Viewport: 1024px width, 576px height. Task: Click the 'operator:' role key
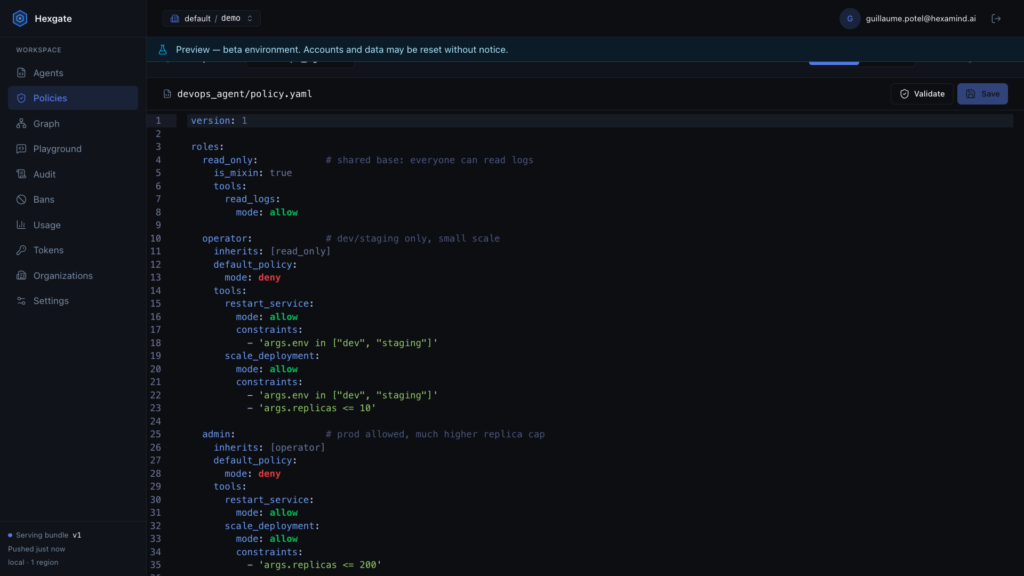coord(227,238)
